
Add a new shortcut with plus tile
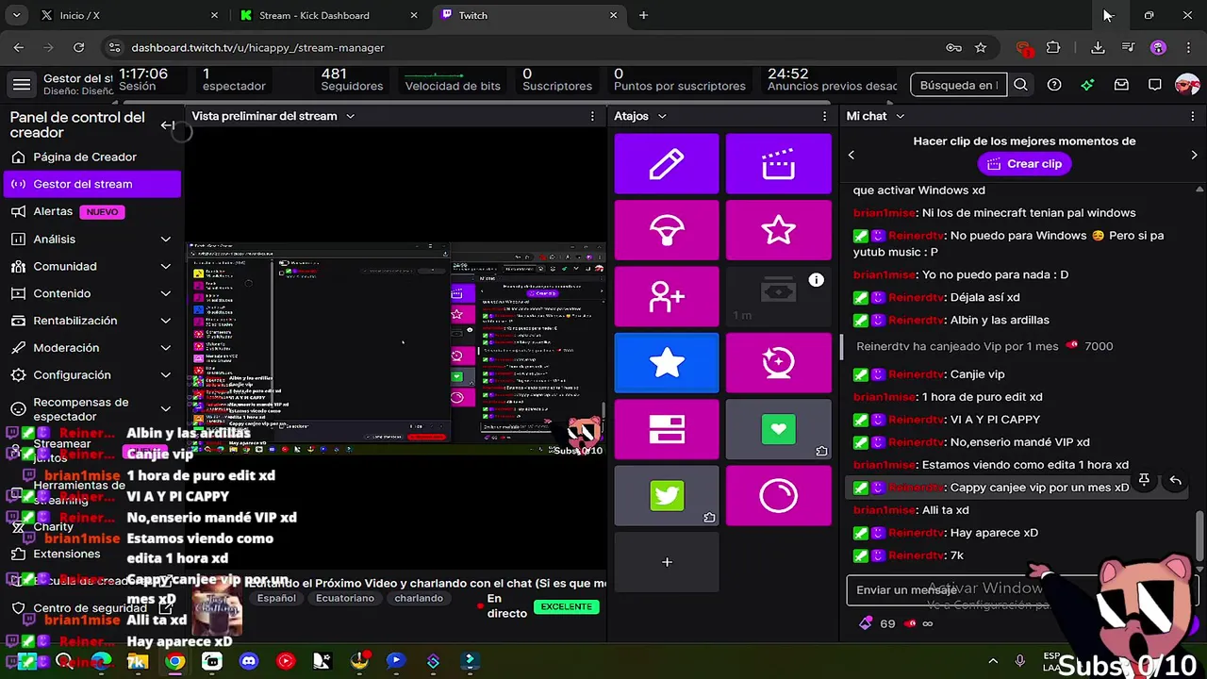[x=667, y=562]
